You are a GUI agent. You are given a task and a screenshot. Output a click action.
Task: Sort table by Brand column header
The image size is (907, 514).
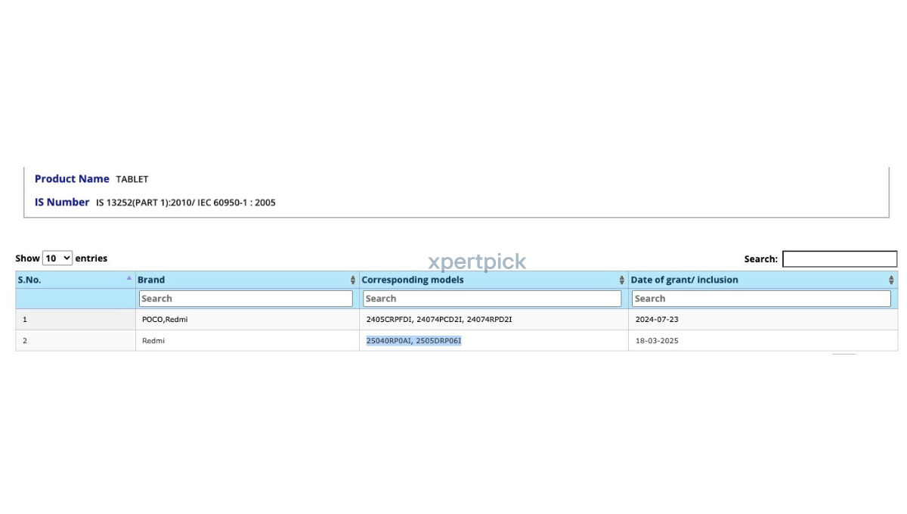[247, 280]
